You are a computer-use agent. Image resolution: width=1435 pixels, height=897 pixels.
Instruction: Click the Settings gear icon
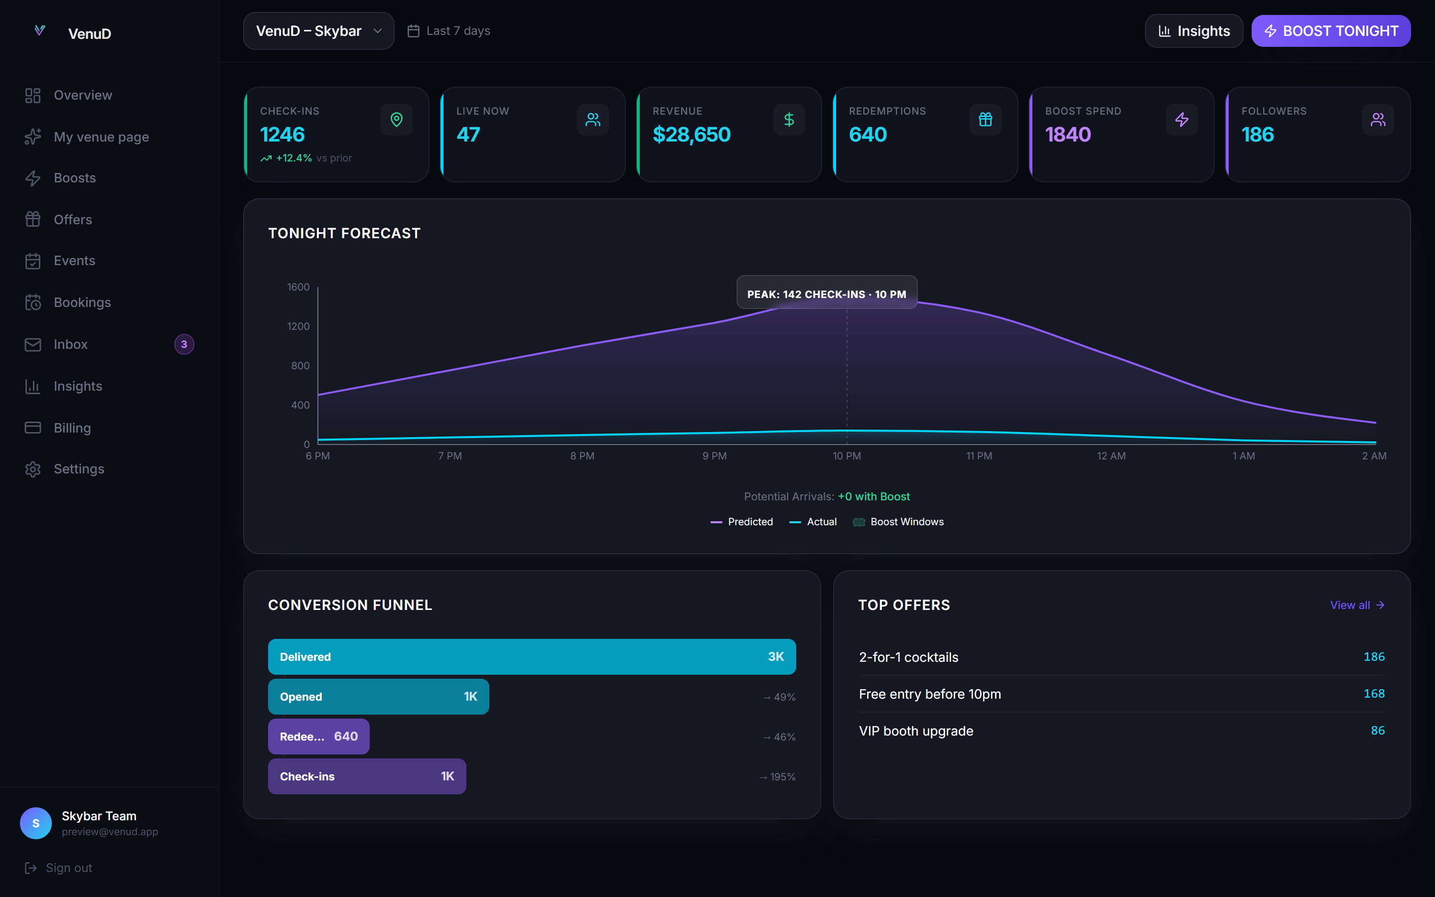(32, 469)
